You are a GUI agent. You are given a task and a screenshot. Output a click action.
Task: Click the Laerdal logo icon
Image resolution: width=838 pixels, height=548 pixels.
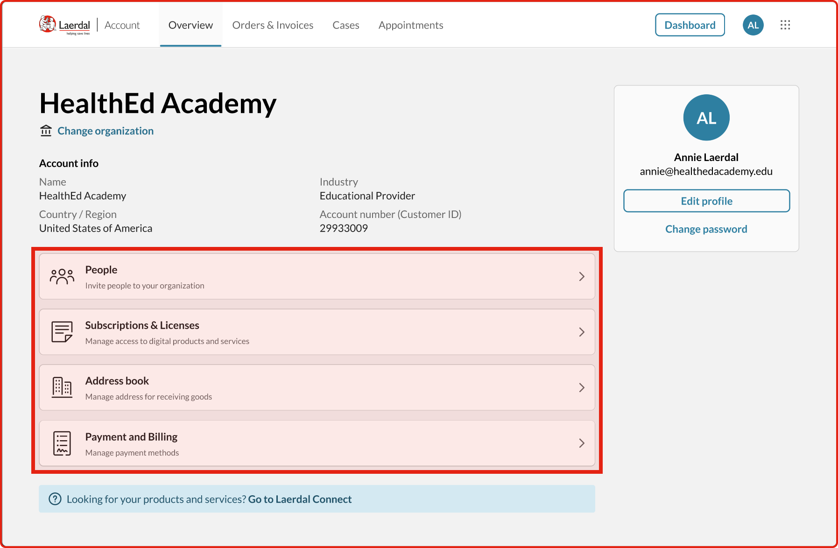[48, 24]
